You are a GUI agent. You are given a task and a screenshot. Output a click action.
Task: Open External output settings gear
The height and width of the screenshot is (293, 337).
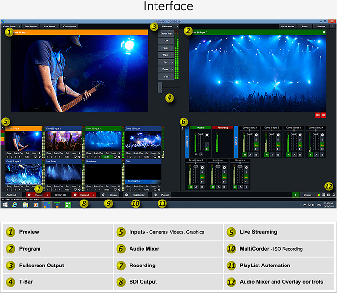[x=75, y=195]
